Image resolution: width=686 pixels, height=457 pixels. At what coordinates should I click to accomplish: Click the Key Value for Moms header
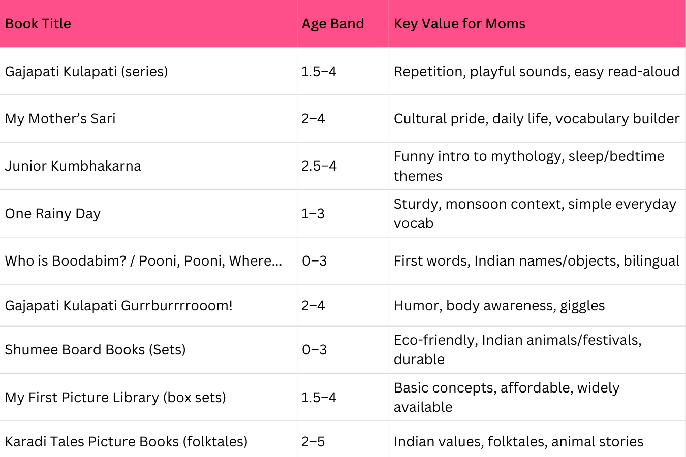tap(459, 24)
